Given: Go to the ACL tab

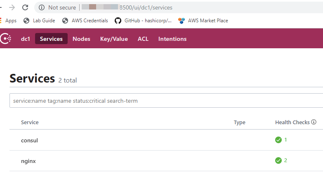Looking at the screenshot, I should point(143,39).
